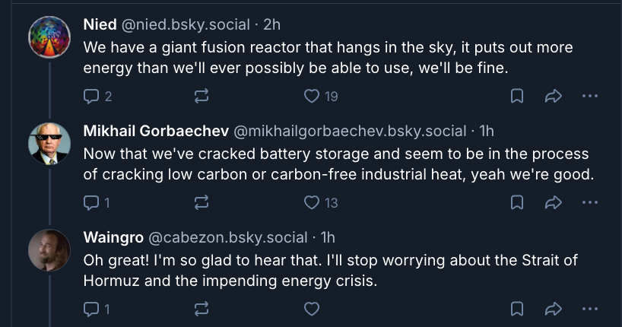The width and height of the screenshot is (622, 327).
Task: Repost Mikhail Gorbaechev's battery storage post
Action: point(202,202)
